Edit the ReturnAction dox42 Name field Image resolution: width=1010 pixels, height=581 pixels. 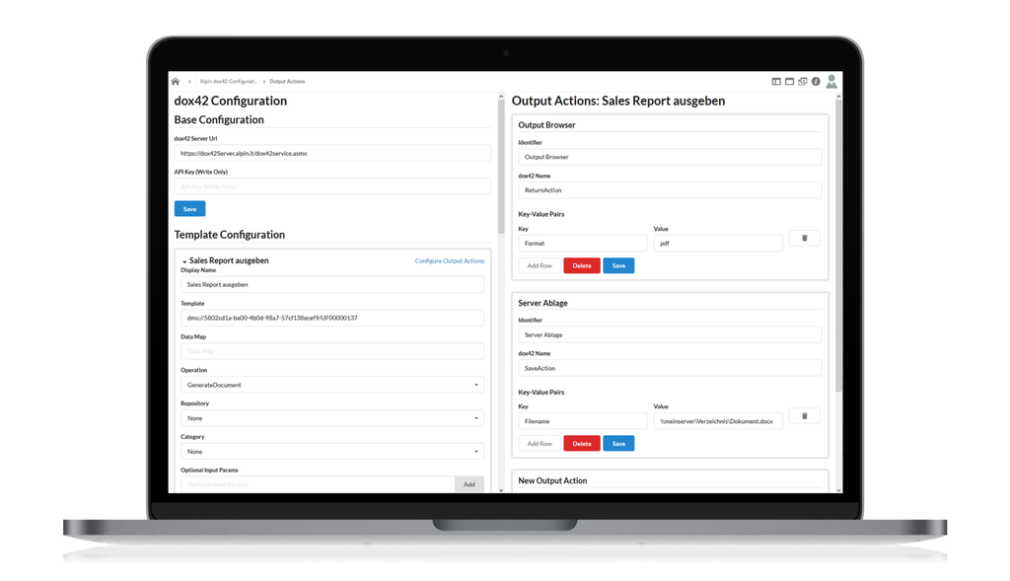tap(670, 190)
